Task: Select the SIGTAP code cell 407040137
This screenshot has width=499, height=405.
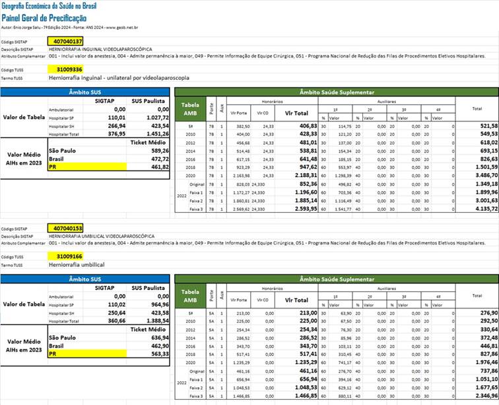Action: pos(65,42)
